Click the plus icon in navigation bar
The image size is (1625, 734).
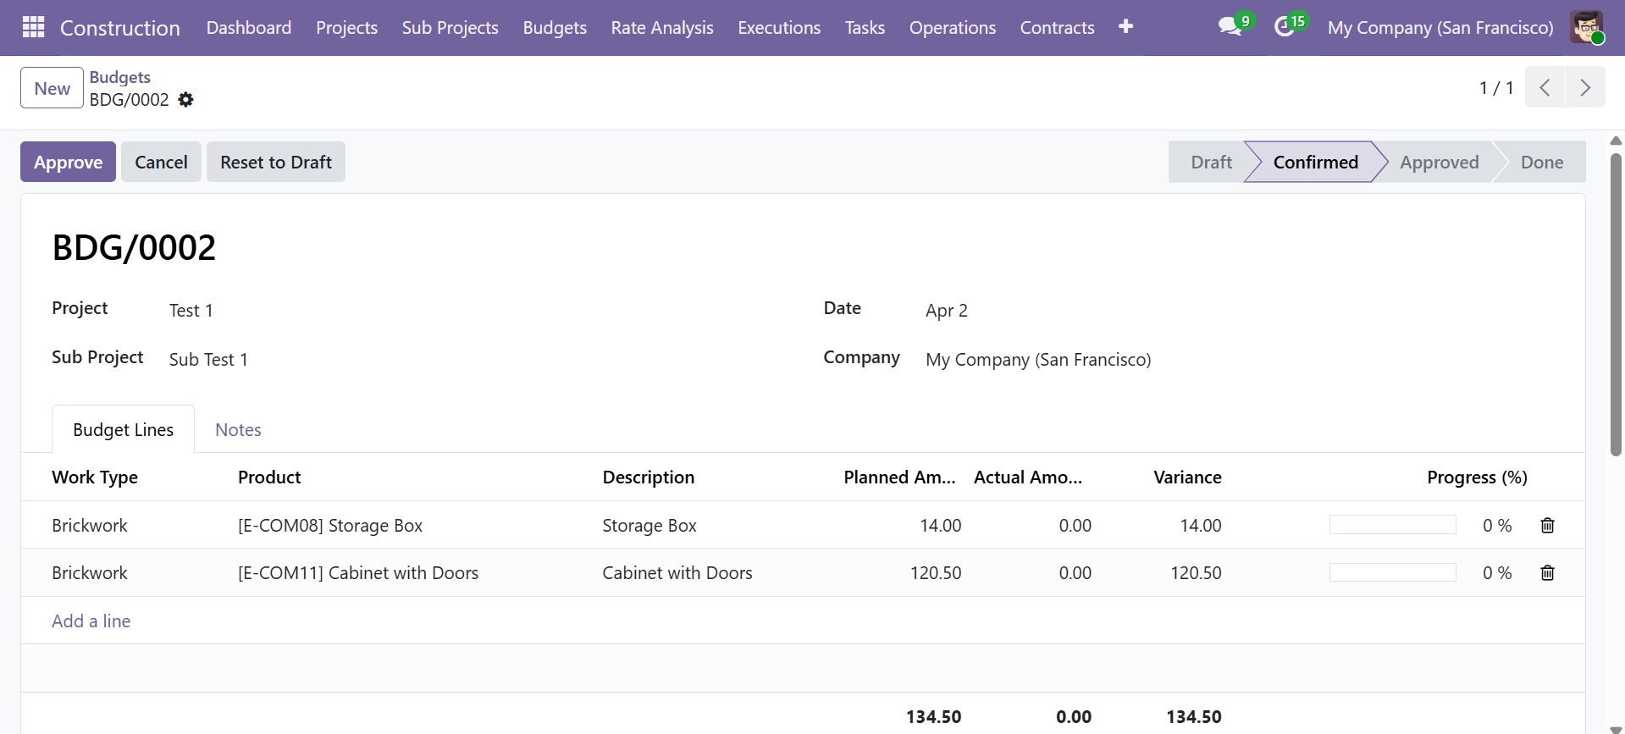tap(1125, 27)
